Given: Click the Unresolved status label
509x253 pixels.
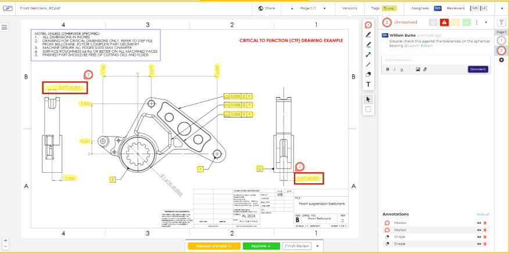Looking at the screenshot, I should pyautogui.click(x=405, y=23).
